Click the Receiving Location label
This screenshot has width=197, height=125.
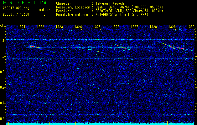(x=73, y=7)
